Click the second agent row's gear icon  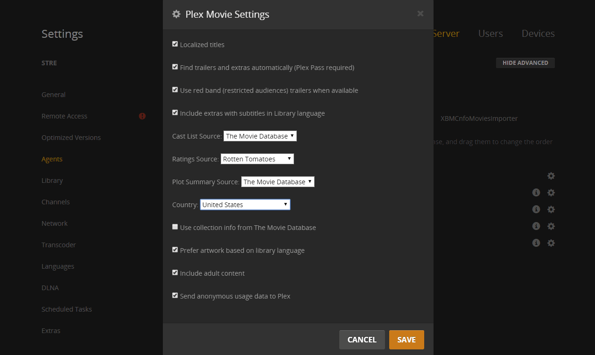pos(551,193)
